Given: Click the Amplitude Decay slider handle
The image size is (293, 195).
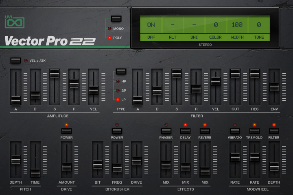Looking at the screenshot, I should tap(35, 95).
